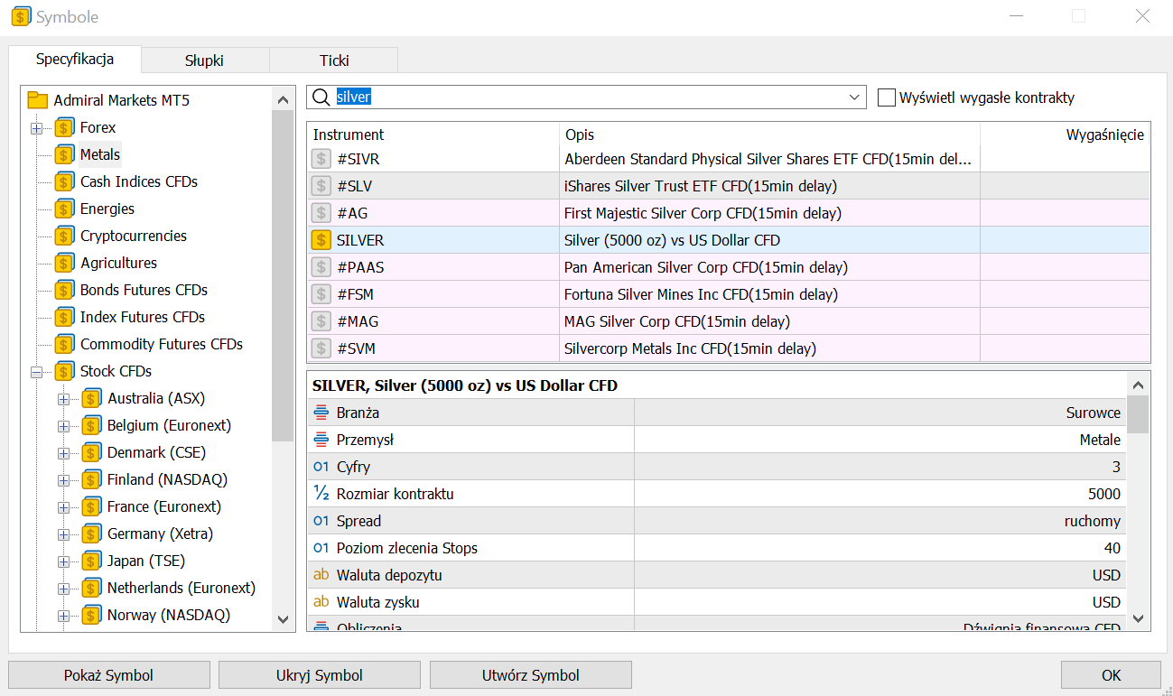Select the Silvercorp Metals Inc row

(x=729, y=348)
